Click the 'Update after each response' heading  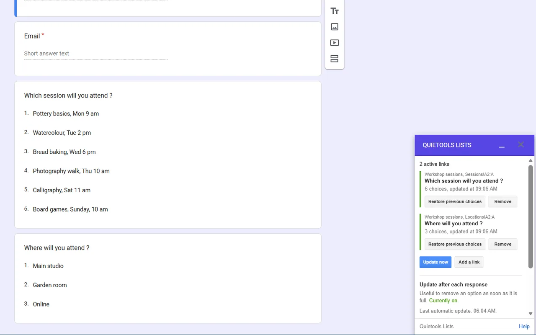[x=454, y=284]
